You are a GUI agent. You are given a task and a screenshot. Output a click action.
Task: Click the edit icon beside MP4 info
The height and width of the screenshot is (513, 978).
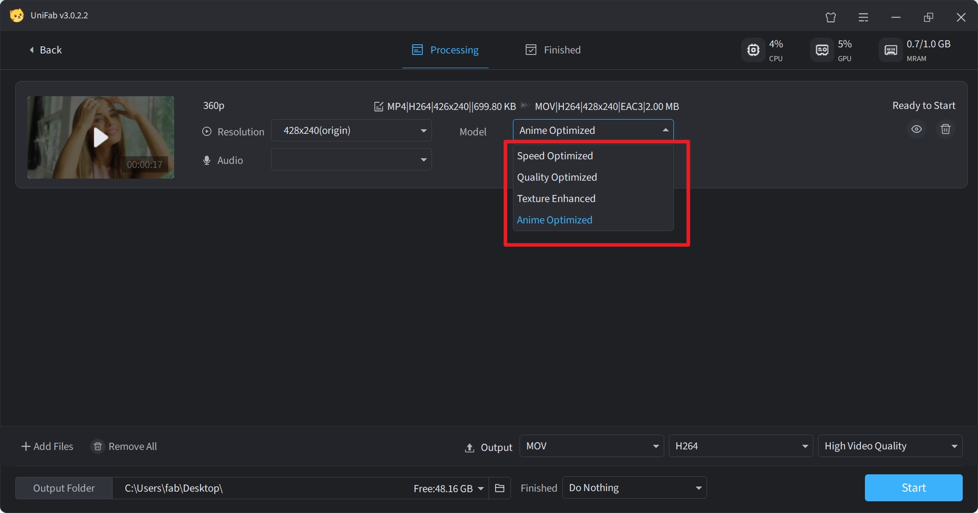[378, 107]
